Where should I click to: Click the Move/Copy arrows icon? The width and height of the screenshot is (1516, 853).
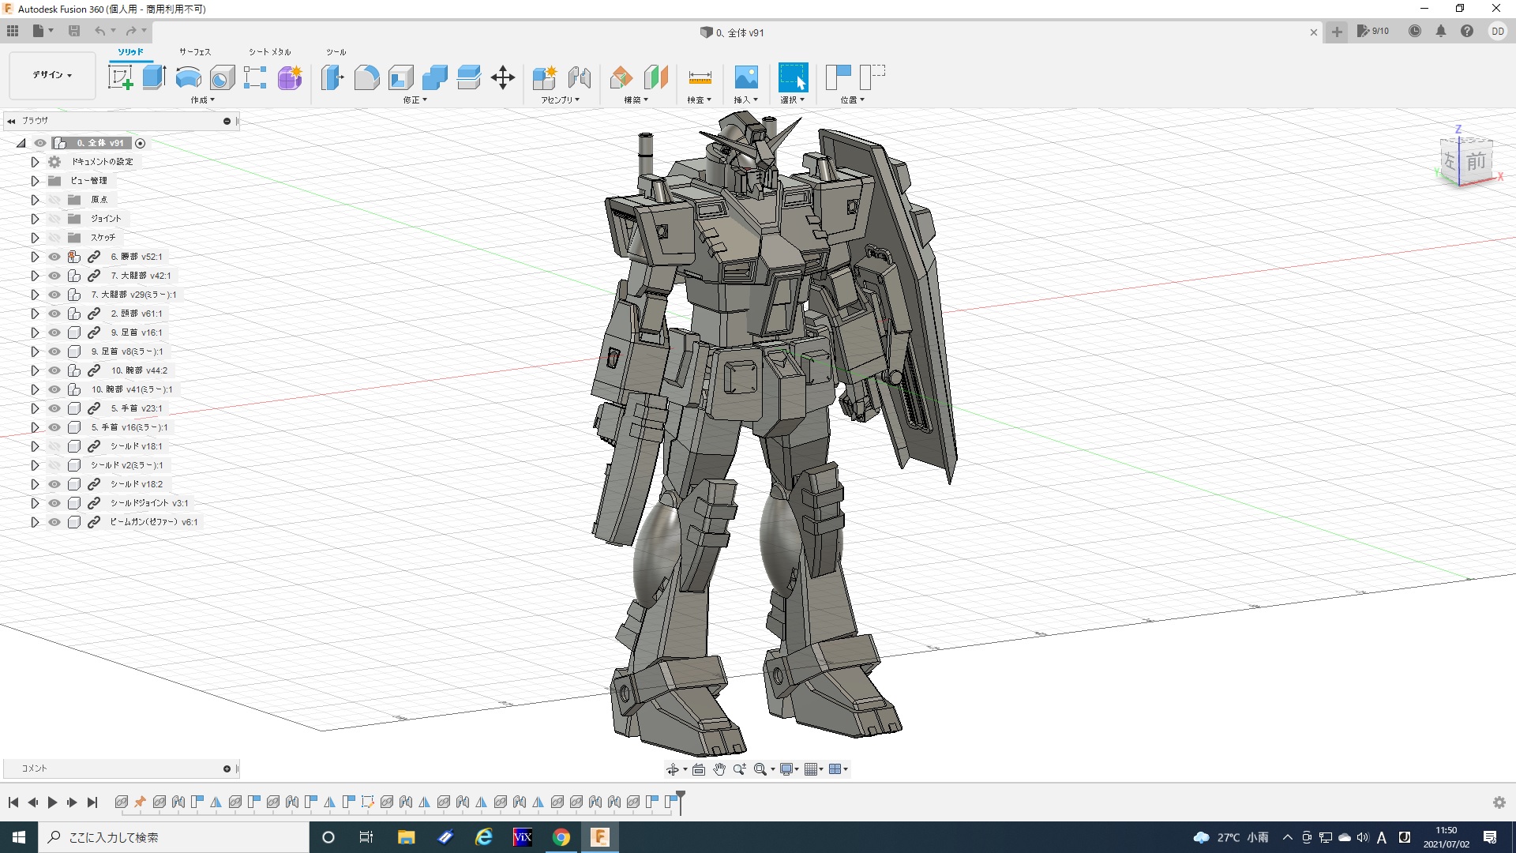(x=503, y=77)
